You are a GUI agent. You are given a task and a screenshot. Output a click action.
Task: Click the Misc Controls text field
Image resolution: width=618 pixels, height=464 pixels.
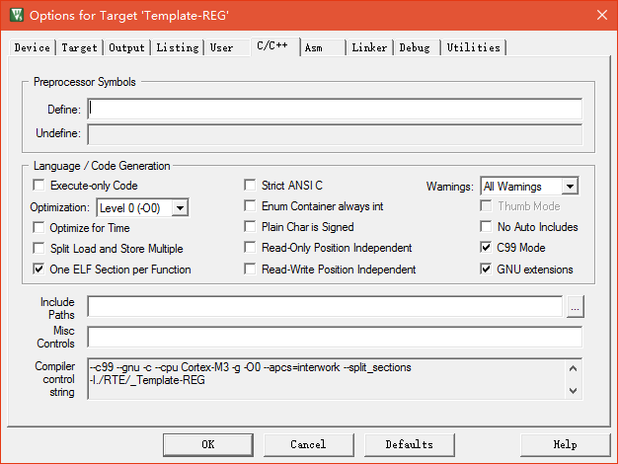pyautogui.click(x=335, y=337)
